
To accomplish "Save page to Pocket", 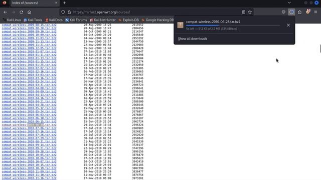I will point(283,12).
